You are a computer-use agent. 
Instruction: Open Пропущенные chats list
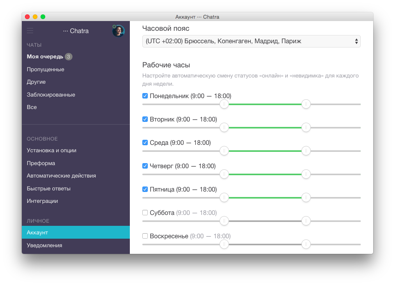(46, 69)
